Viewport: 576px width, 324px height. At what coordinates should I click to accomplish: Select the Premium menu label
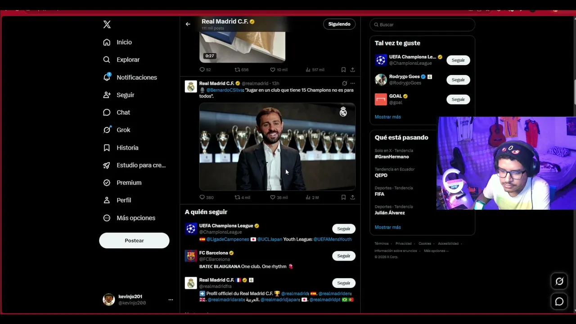[129, 183]
